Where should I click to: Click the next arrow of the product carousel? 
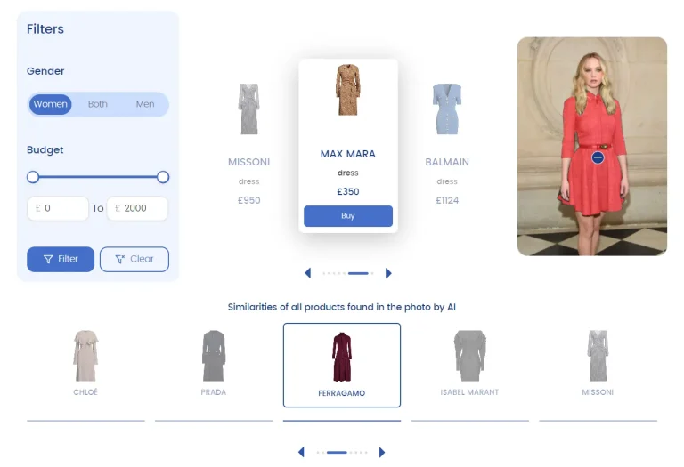click(388, 273)
